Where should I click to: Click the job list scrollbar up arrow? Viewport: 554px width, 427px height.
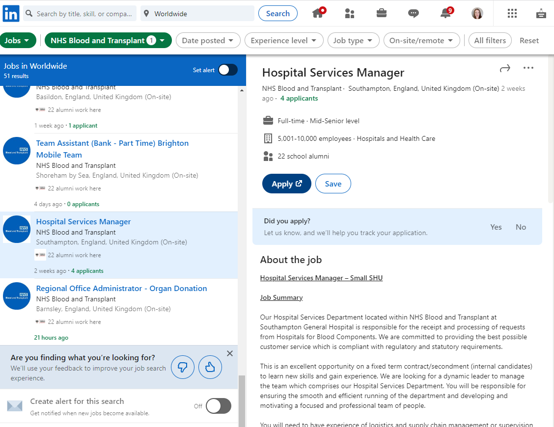(x=242, y=90)
